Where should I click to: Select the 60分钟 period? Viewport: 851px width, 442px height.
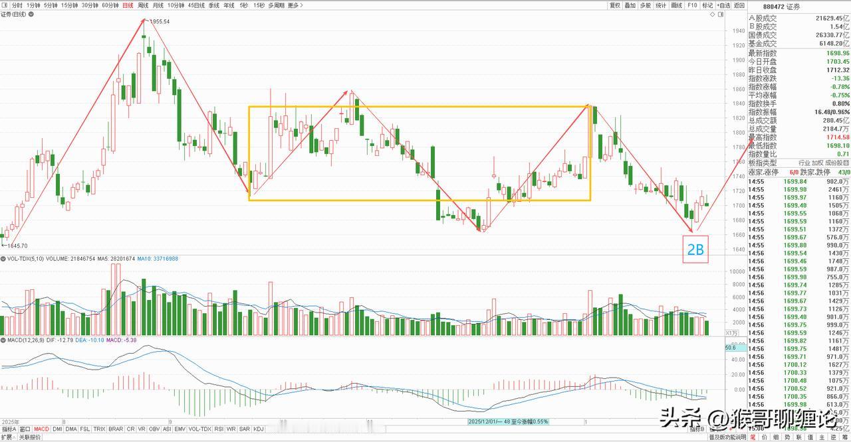click(111, 5)
